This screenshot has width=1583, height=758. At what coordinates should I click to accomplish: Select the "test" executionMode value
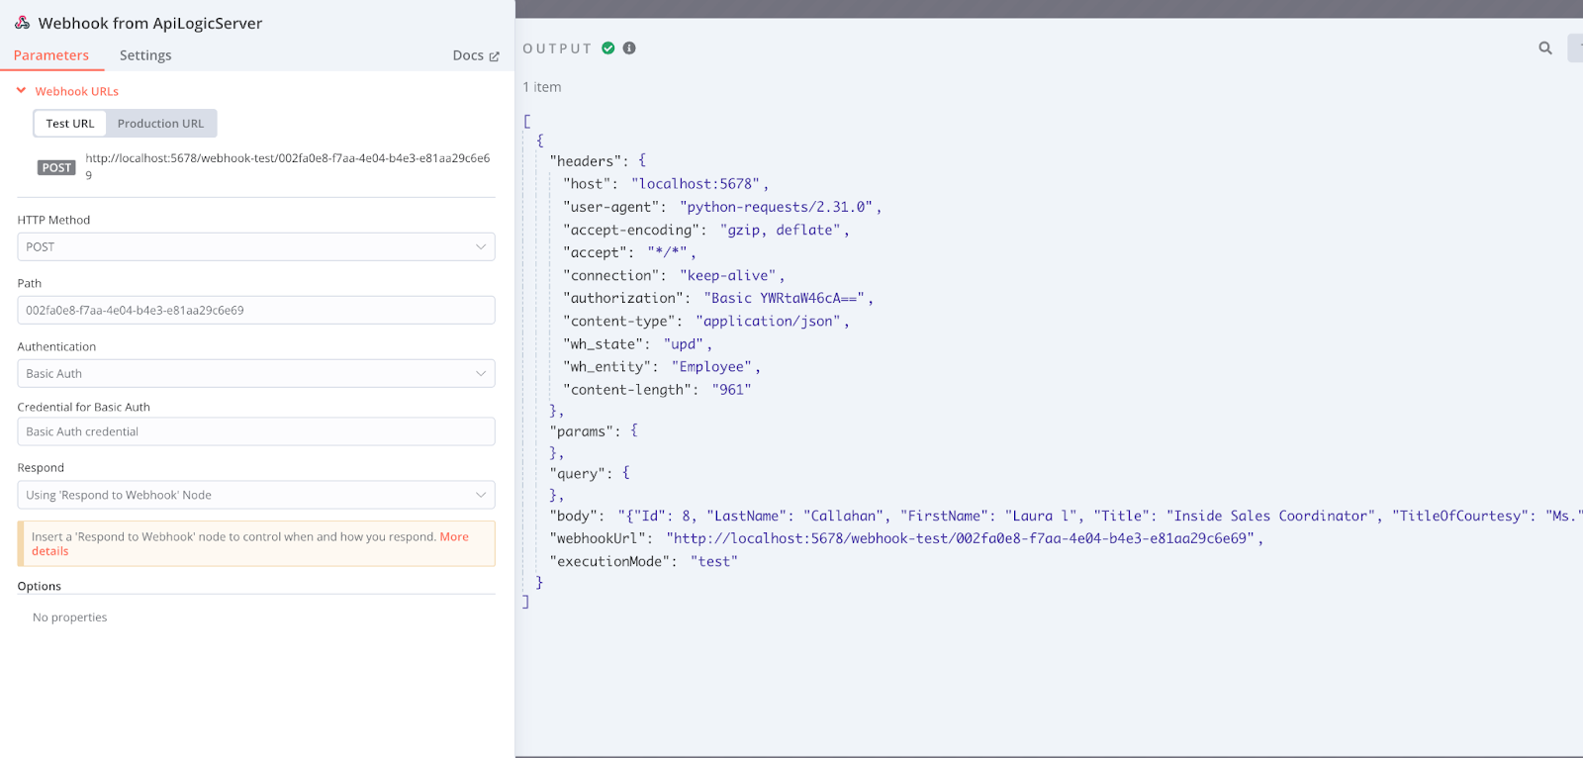(712, 561)
